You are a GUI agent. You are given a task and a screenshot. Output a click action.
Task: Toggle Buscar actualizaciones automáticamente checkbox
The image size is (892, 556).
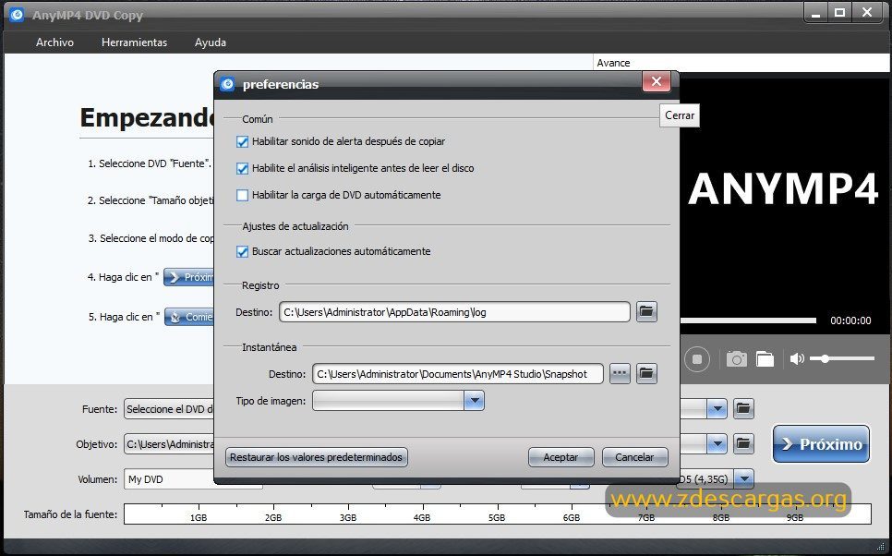point(242,251)
